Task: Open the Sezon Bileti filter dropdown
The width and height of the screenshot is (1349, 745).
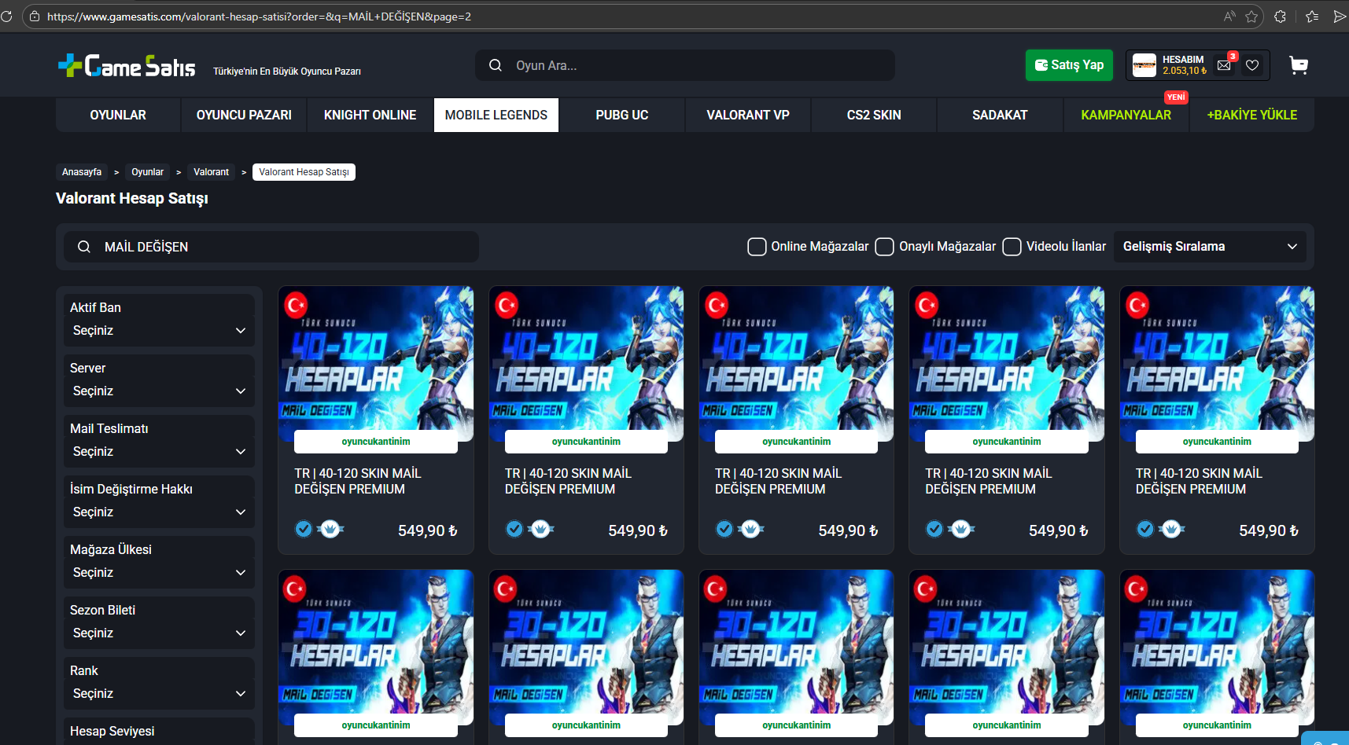Action: [159, 633]
